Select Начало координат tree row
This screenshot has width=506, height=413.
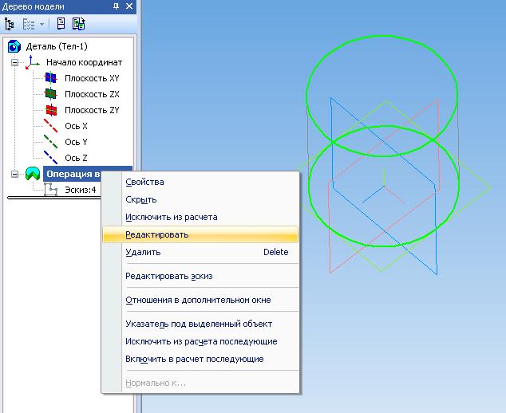click(84, 62)
